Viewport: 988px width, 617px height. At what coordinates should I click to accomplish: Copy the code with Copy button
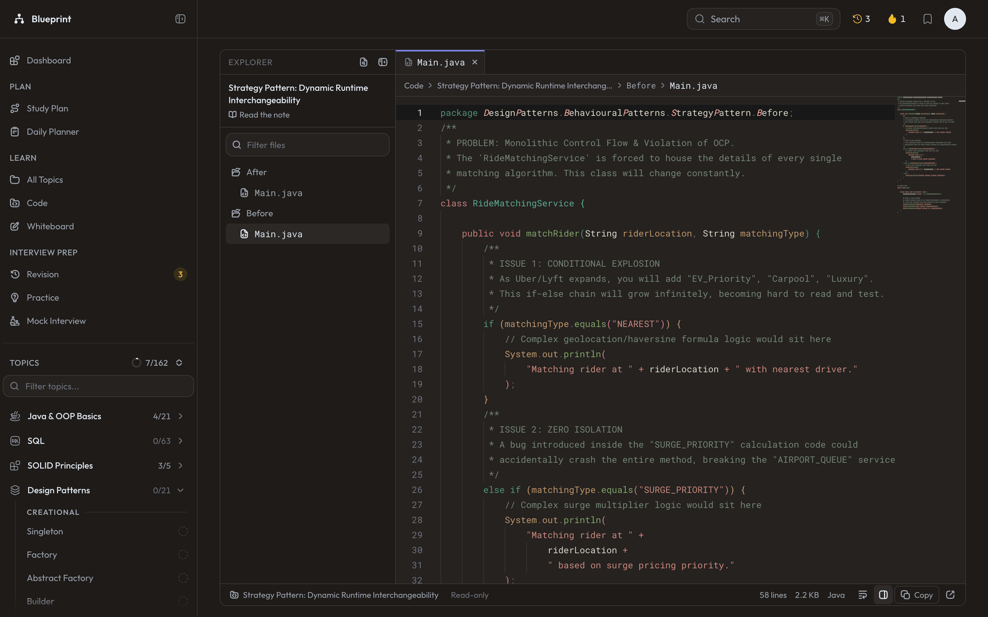click(x=917, y=595)
